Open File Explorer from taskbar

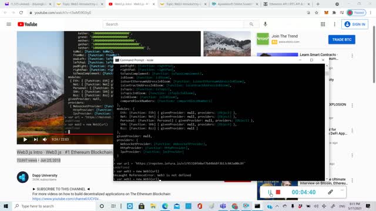pos(153,206)
